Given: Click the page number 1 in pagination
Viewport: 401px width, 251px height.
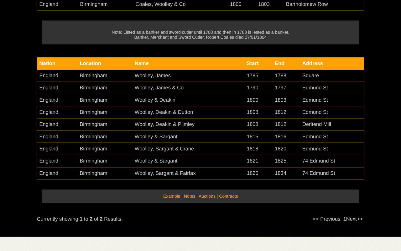Looking at the screenshot, I should (x=345, y=219).
